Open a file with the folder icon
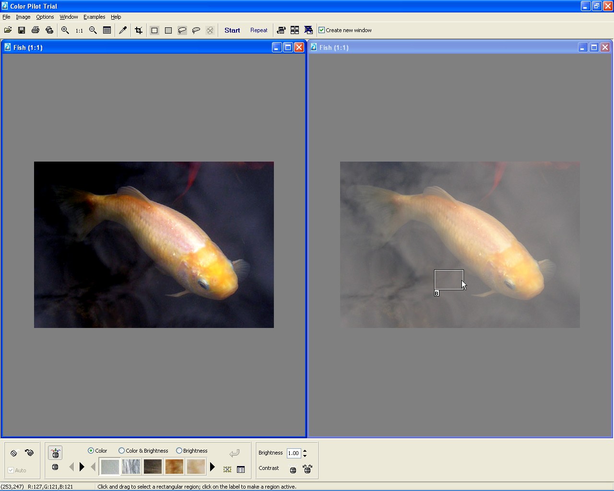614x491 pixels. point(8,30)
